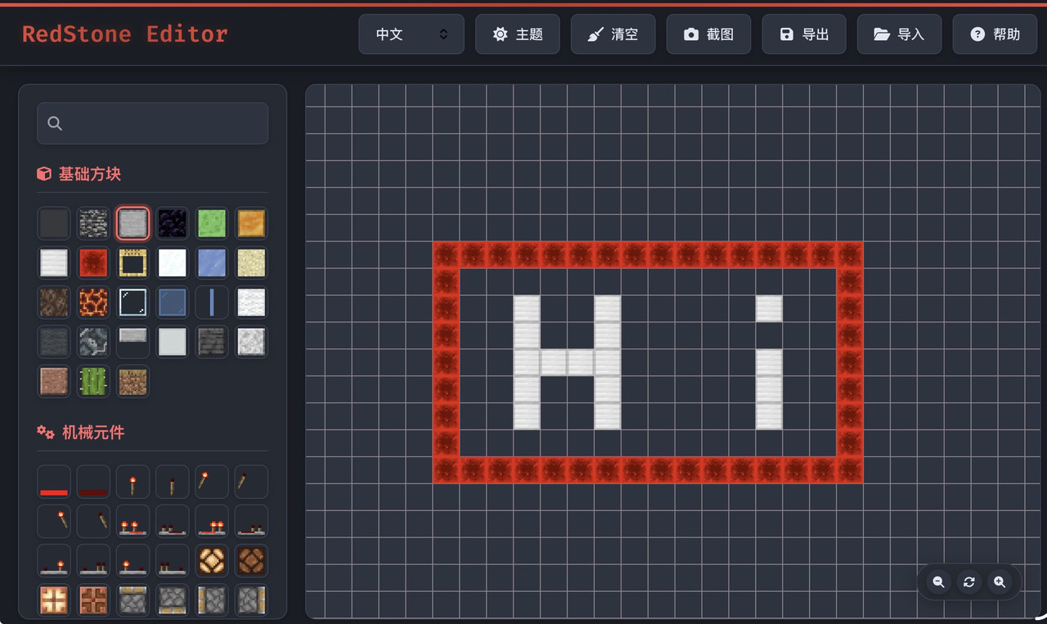Choose the slime green block from basics
The height and width of the screenshot is (624, 1047).
pos(212,222)
